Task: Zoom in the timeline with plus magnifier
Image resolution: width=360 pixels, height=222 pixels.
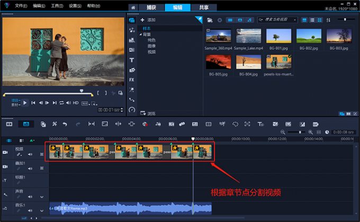Action: (311, 132)
